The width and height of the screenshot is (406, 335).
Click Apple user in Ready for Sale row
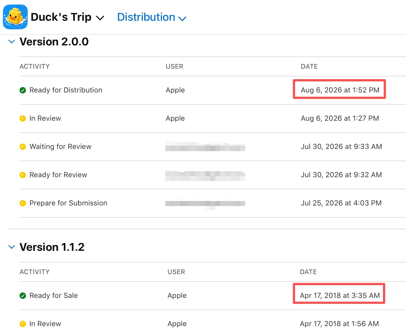(x=177, y=295)
